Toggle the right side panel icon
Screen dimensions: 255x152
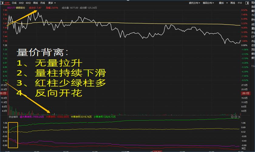coord(247,3)
